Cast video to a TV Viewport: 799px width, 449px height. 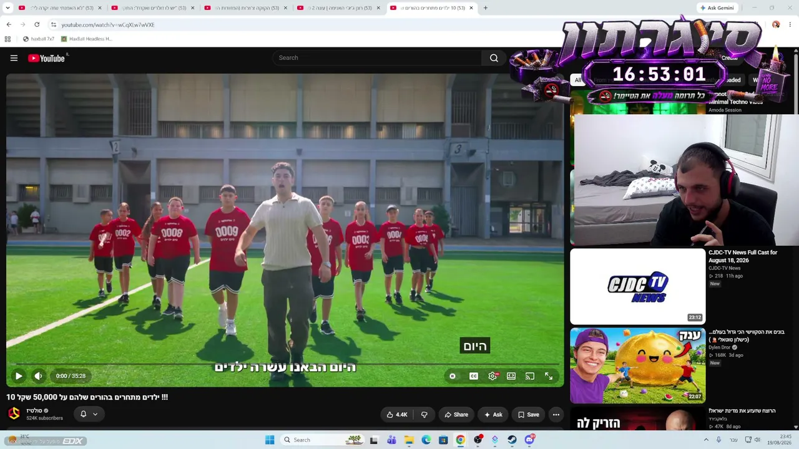tap(530, 376)
